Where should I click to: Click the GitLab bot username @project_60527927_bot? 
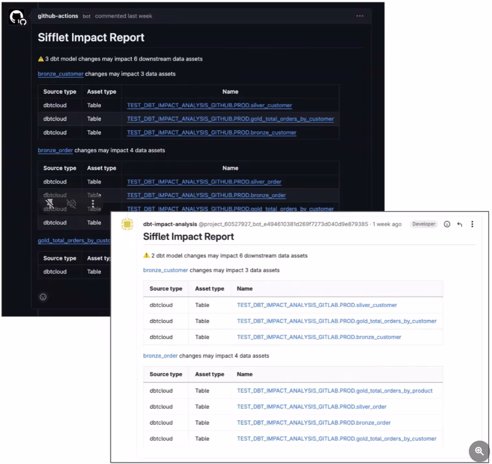pyautogui.click(x=283, y=224)
